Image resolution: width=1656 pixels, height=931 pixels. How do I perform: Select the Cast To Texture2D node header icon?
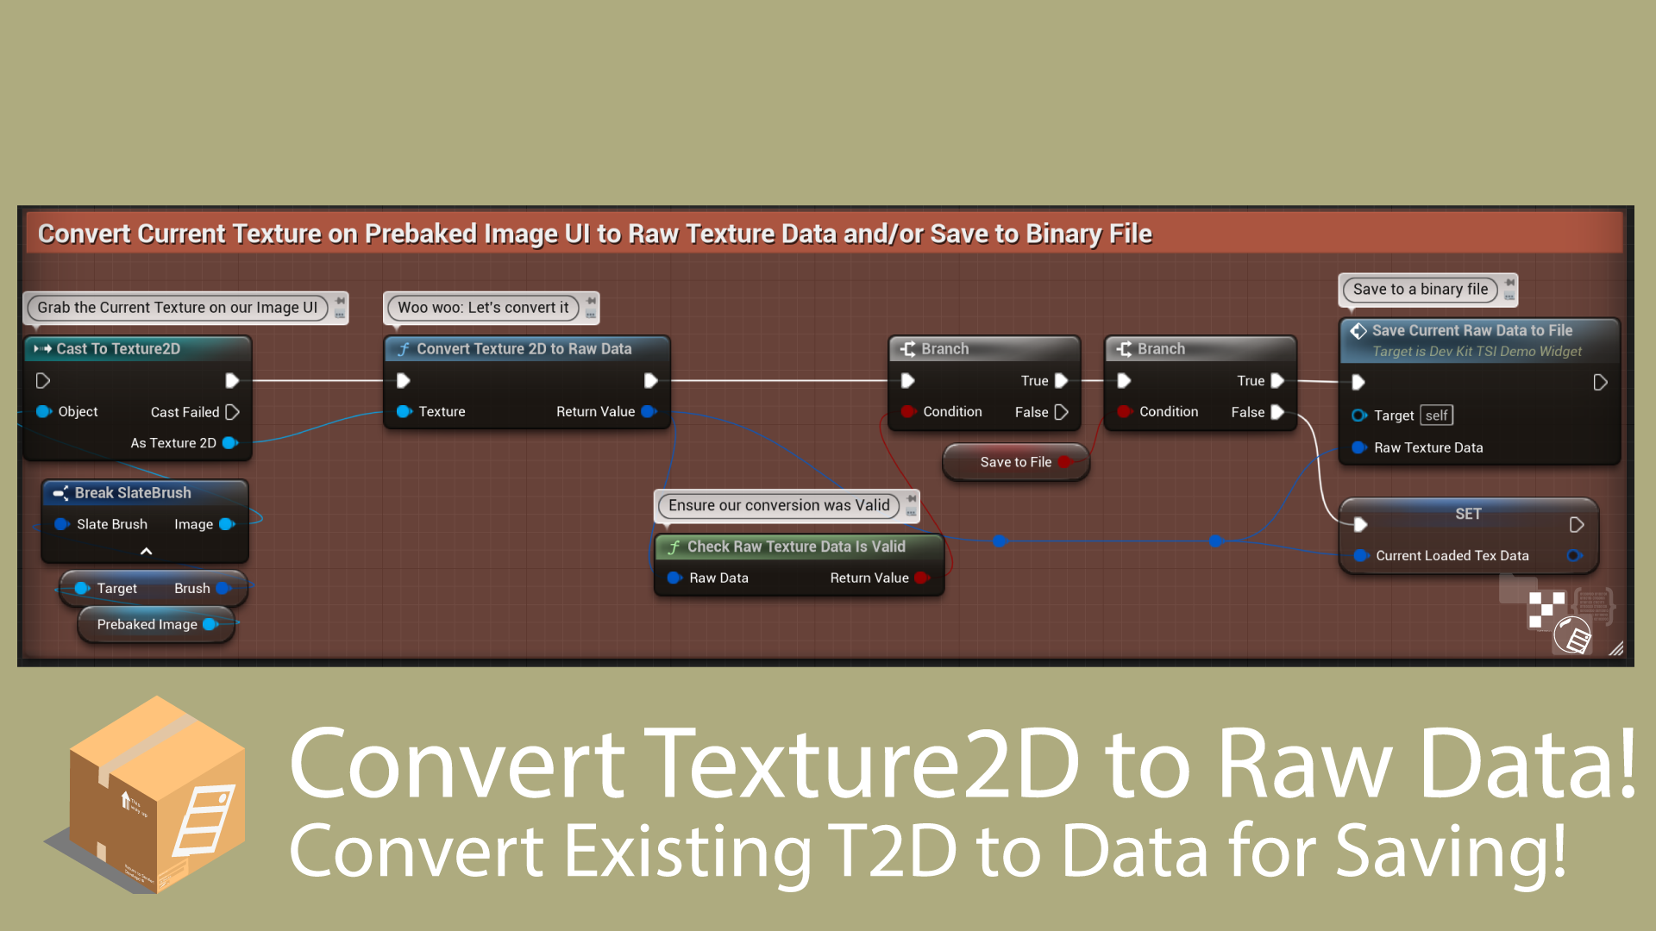click(43, 348)
